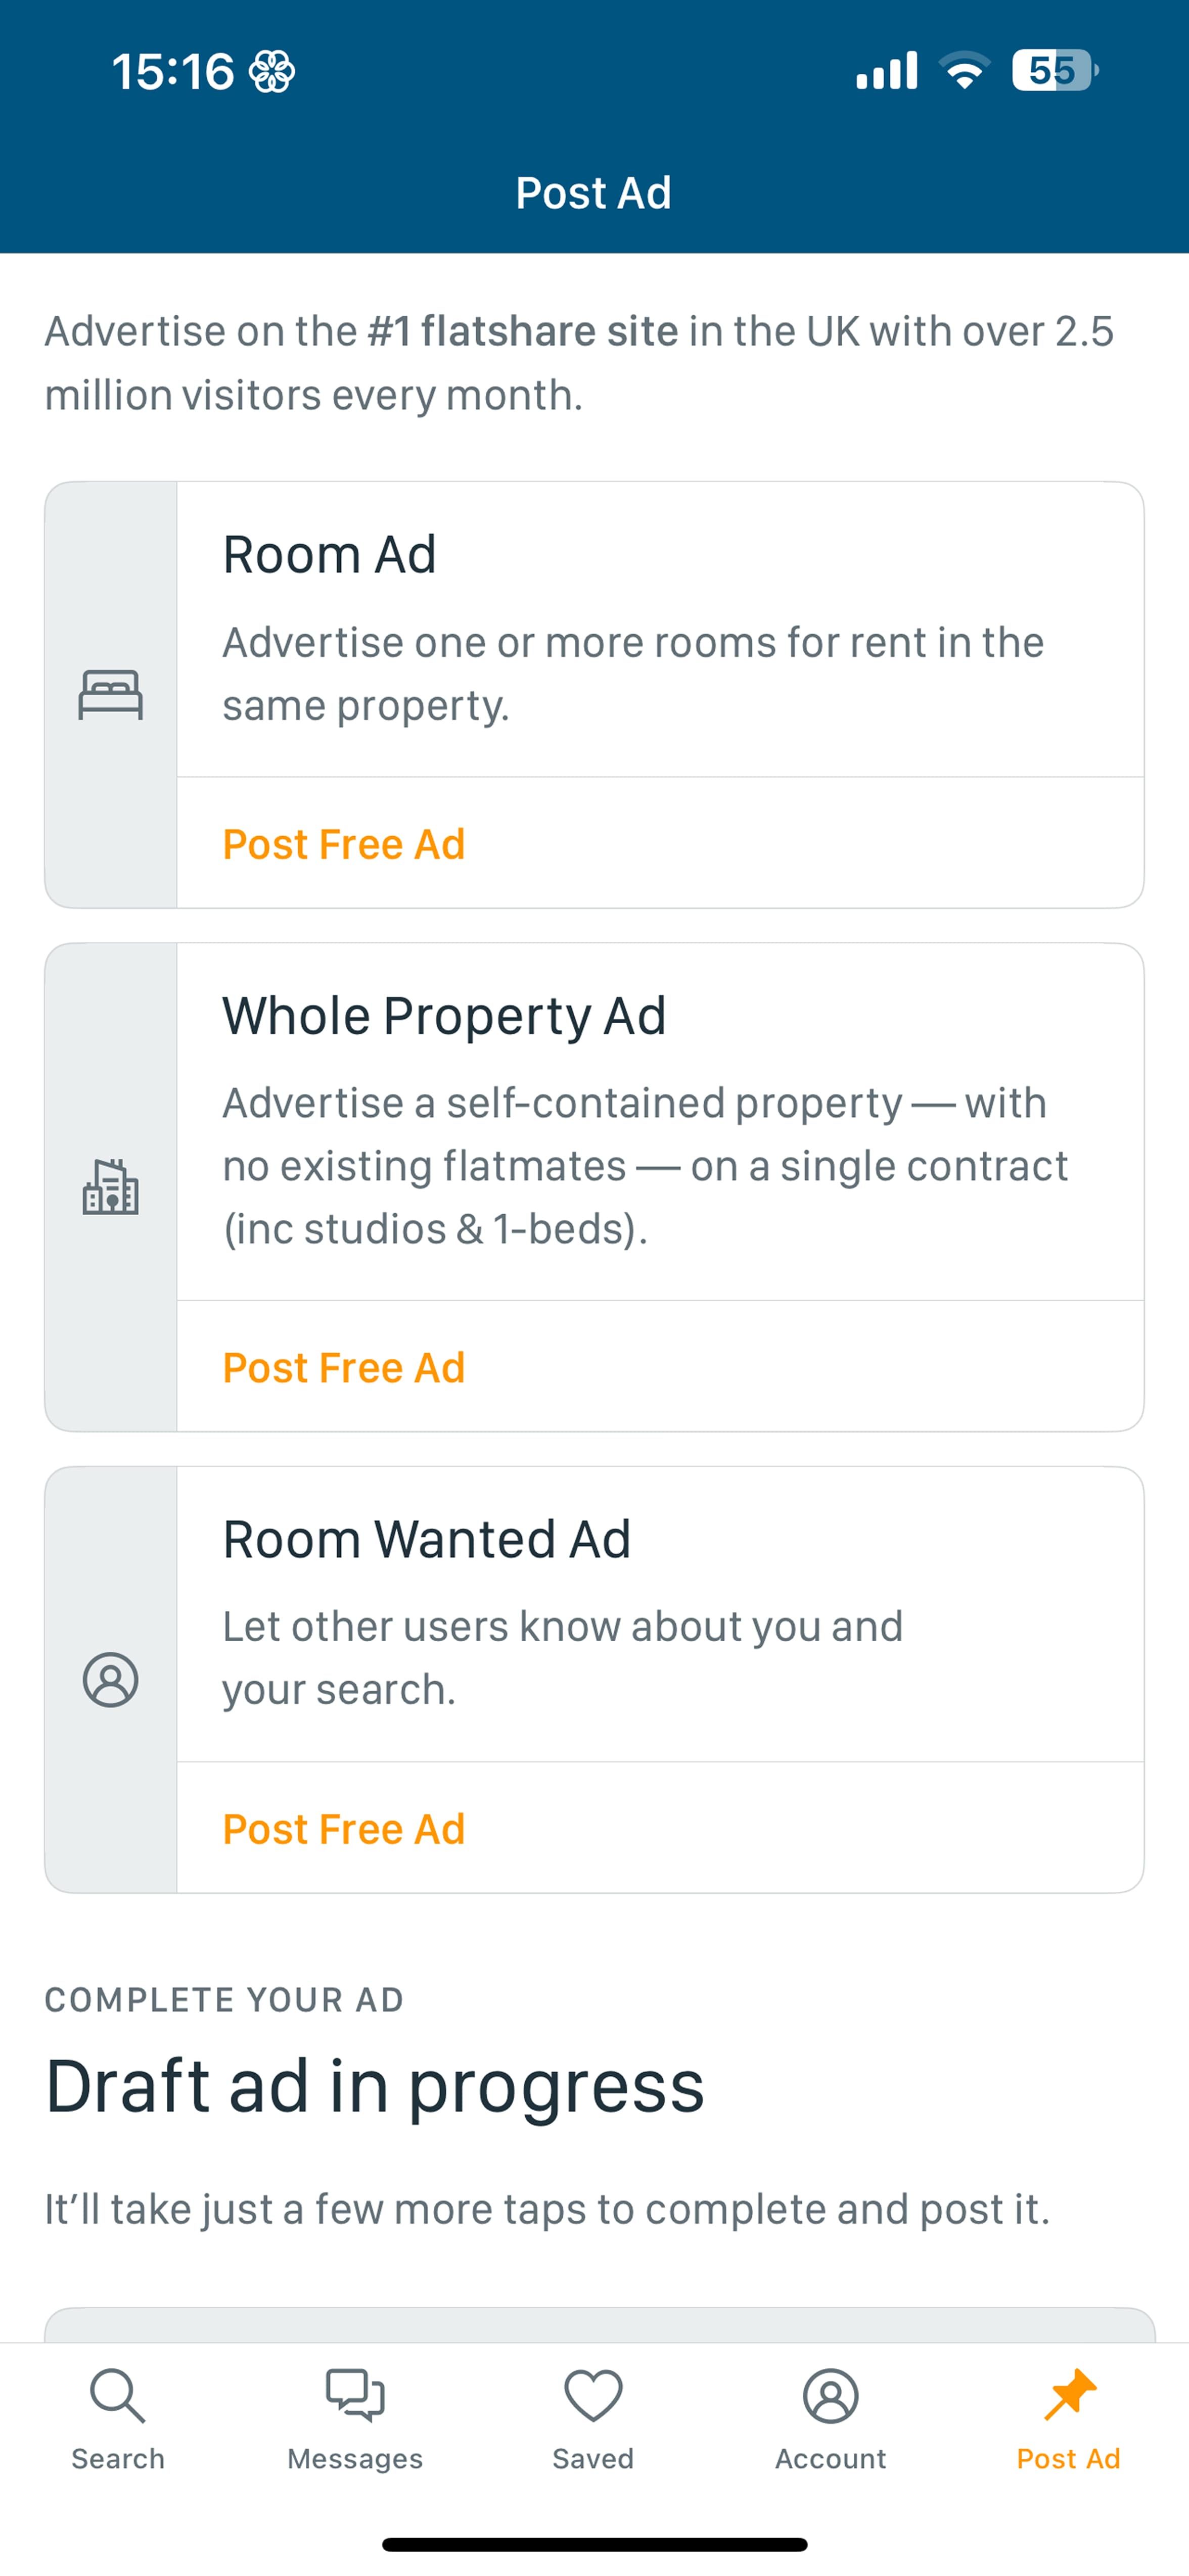Viewport: 1189px width, 2576px height.
Task: Tap the orange pin Post Ad icon
Action: coord(1069,2395)
